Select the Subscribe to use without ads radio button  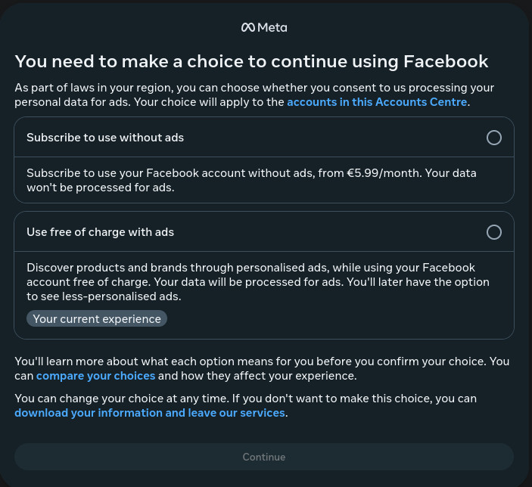pos(493,138)
